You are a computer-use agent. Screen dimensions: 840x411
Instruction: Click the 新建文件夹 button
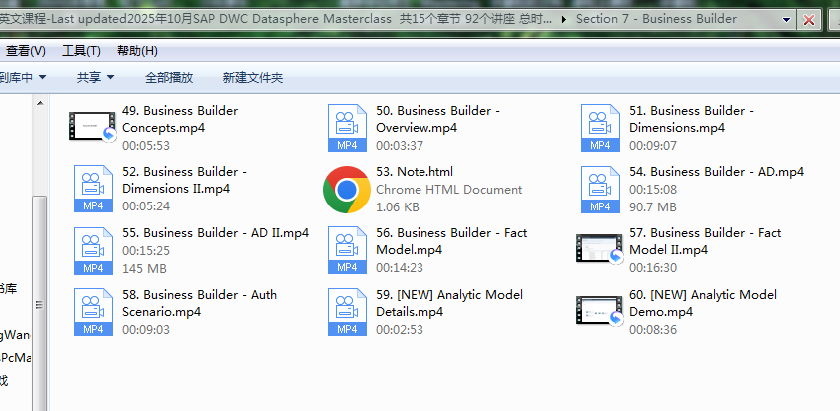253,77
